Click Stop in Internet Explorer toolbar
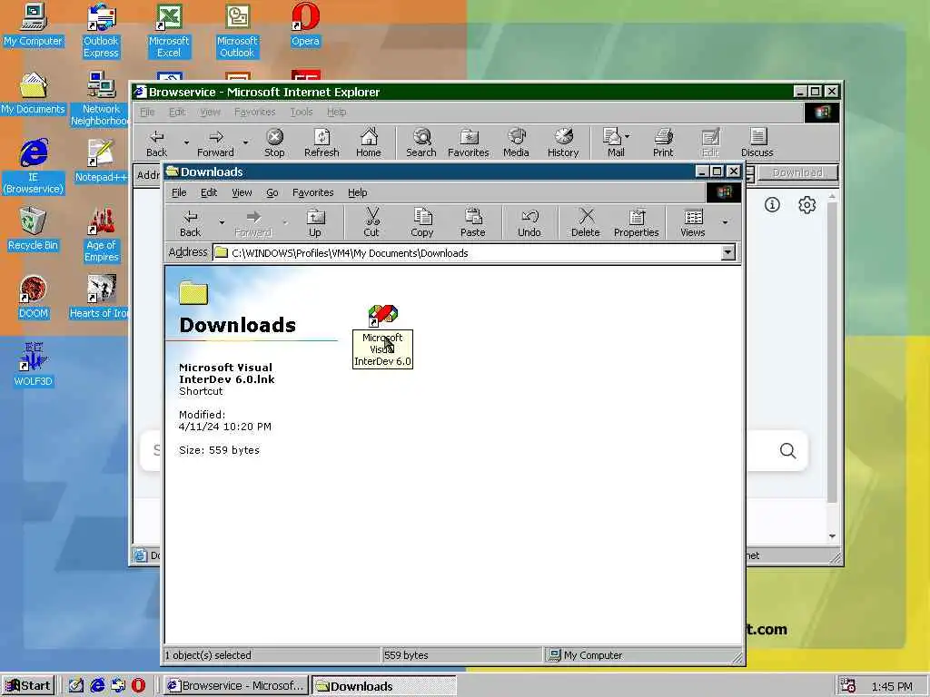930x697 pixels. [x=274, y=142]
